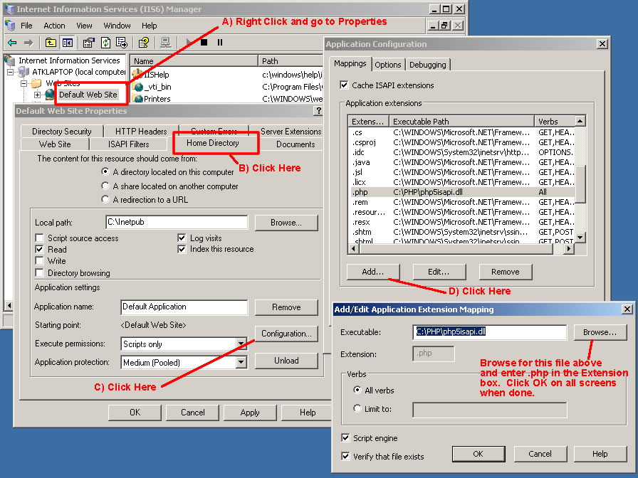Viewport: 638px width, 478px height.
Task: Close the Add/Edit Application Extension Mapping dialog
Action: point(627,309)
